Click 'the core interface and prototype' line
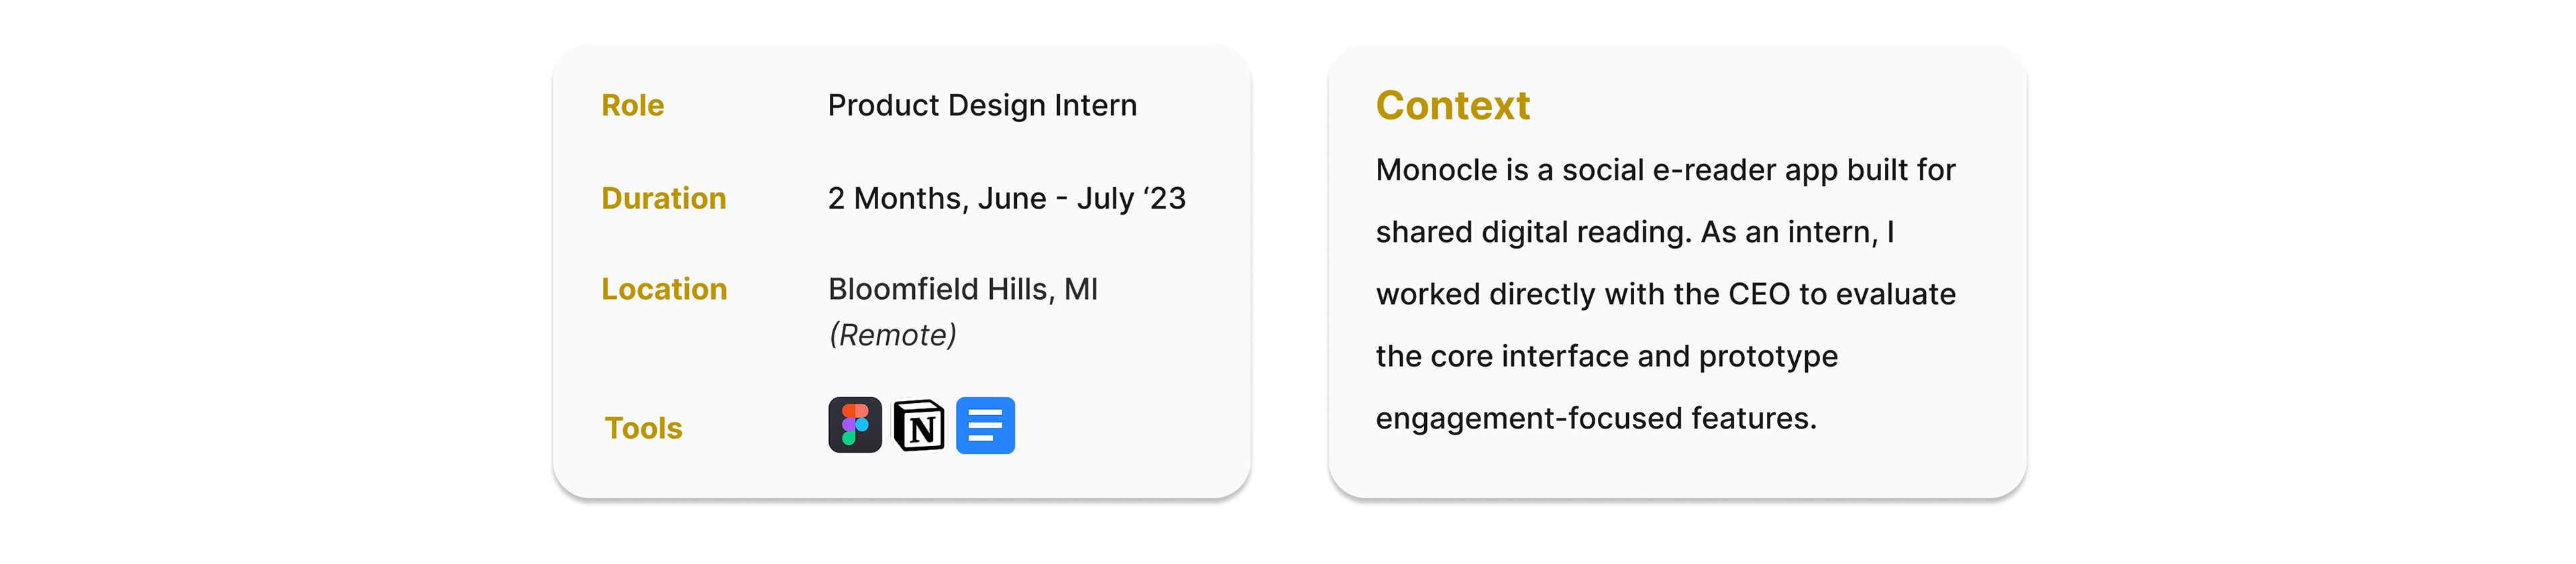 1606,356
